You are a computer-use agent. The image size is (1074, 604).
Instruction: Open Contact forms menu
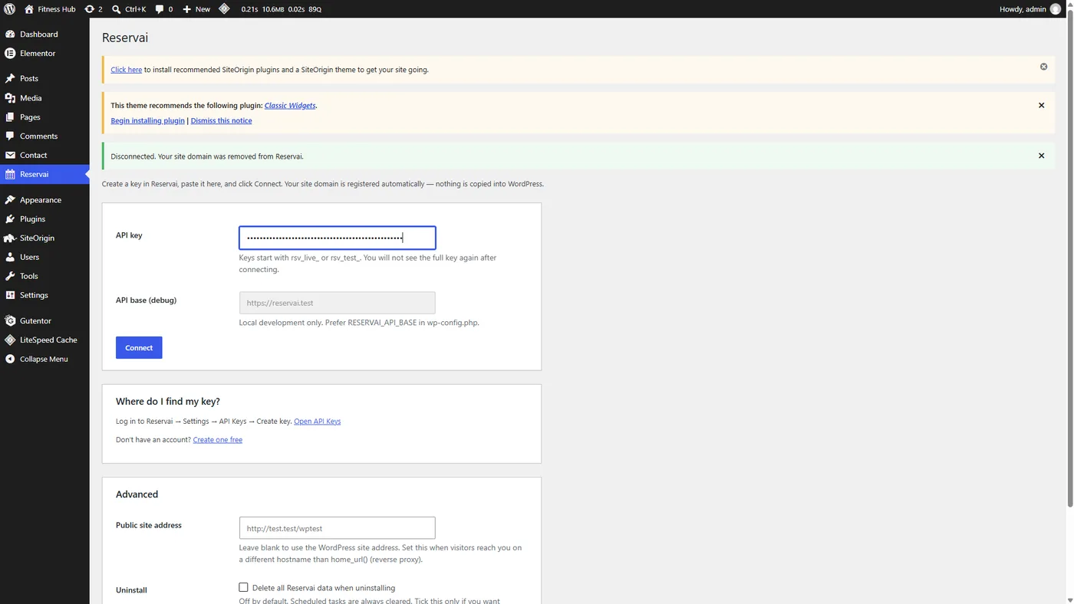[x=44, y=156]
